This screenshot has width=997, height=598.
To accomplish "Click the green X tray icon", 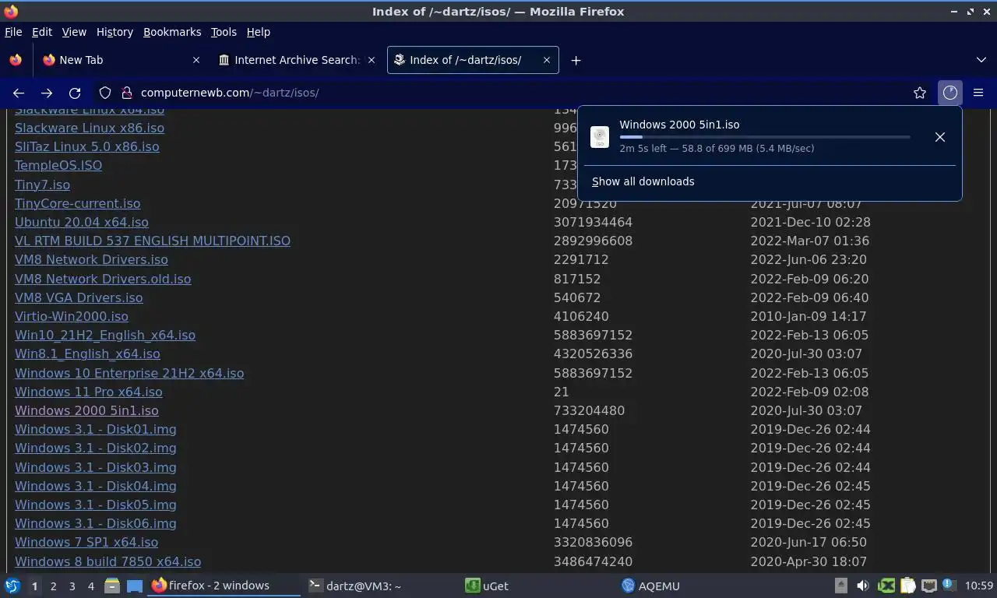I will pyautogui.click(x=886, y=586).
